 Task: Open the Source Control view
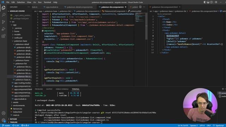coord(4,22)
